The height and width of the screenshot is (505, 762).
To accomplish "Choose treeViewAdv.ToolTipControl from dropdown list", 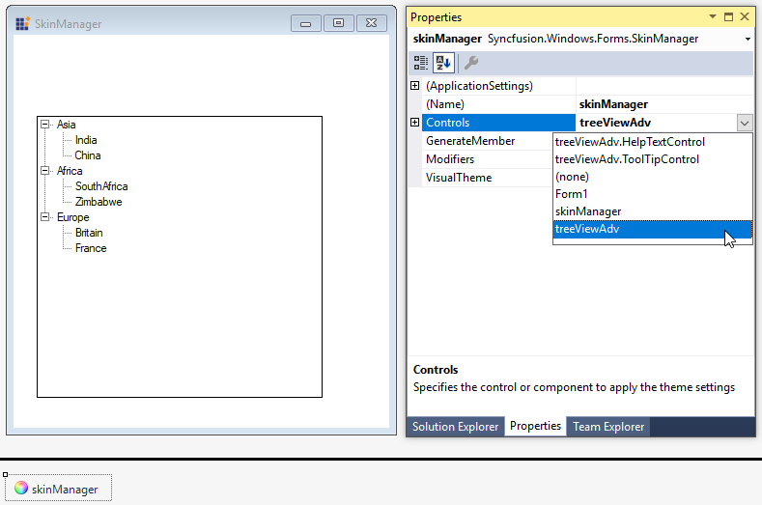I will pos(652,159).
